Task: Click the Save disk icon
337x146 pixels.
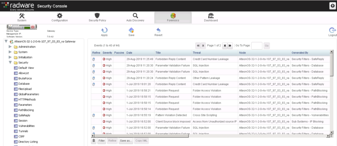Action: point(131,31)
